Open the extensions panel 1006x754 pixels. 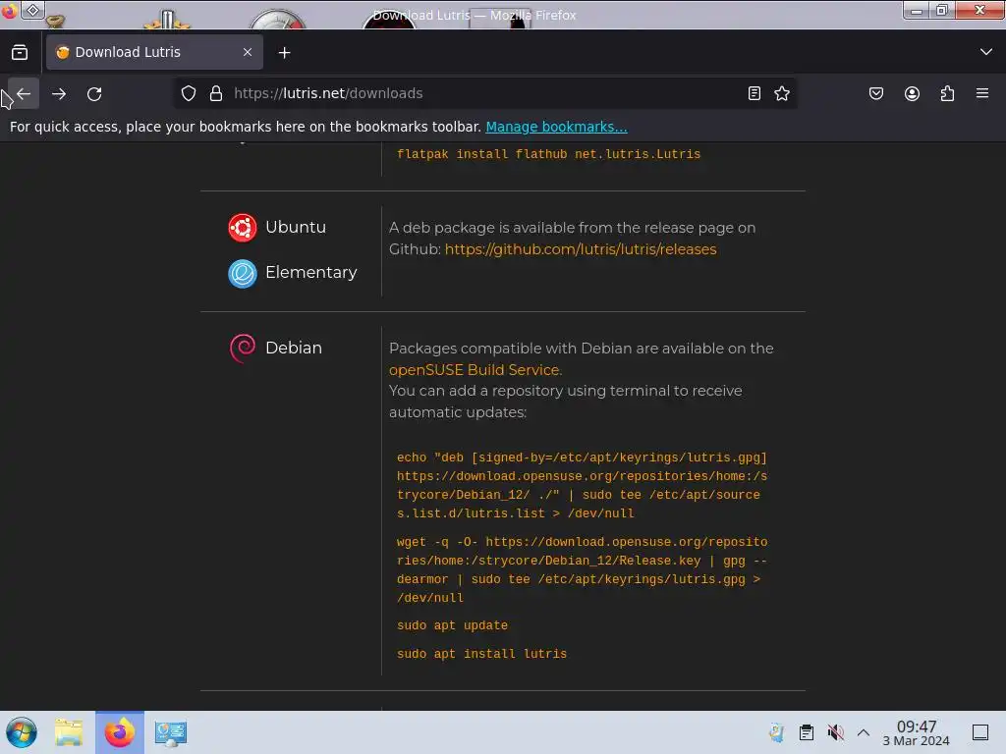pos(947,93)
